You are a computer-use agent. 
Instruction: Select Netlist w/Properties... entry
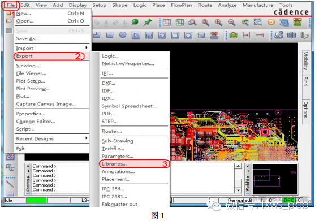pos(134,64)
